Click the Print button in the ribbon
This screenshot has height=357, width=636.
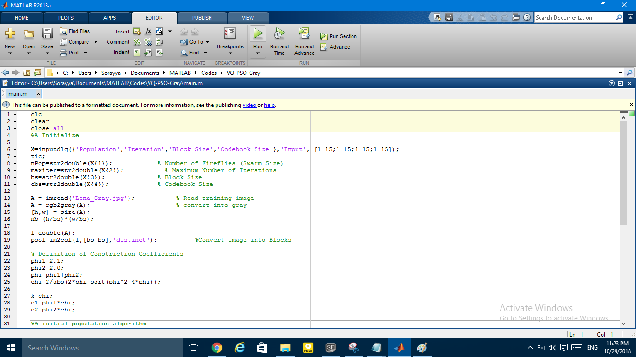click(x=69, y=53)
